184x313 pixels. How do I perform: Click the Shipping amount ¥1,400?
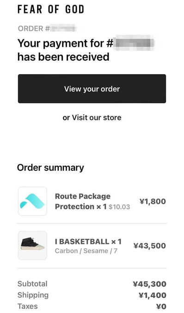coord(153,295)
